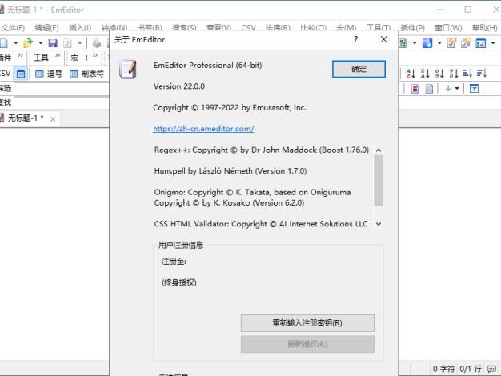Image resolution: width=501 pixels, height=376 pixels.
Task: Click the red-lined document icon in filter bar
Action: tap(415, 89)
